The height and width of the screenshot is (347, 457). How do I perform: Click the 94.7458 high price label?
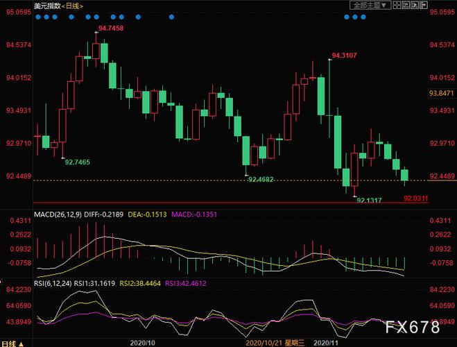point(111,28)
